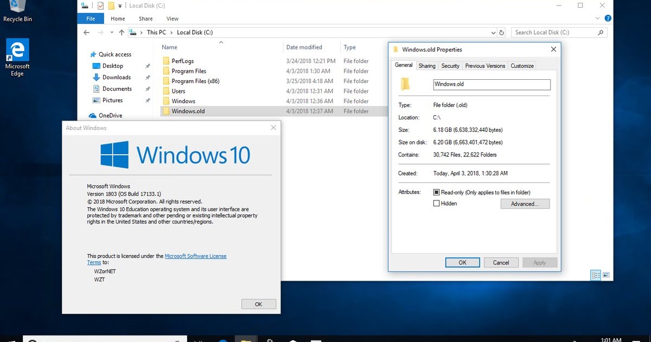Switch to the Security tab in Properties
Image resolution: width=651 pixels, height=342 pixels.
tap(450, 66)
